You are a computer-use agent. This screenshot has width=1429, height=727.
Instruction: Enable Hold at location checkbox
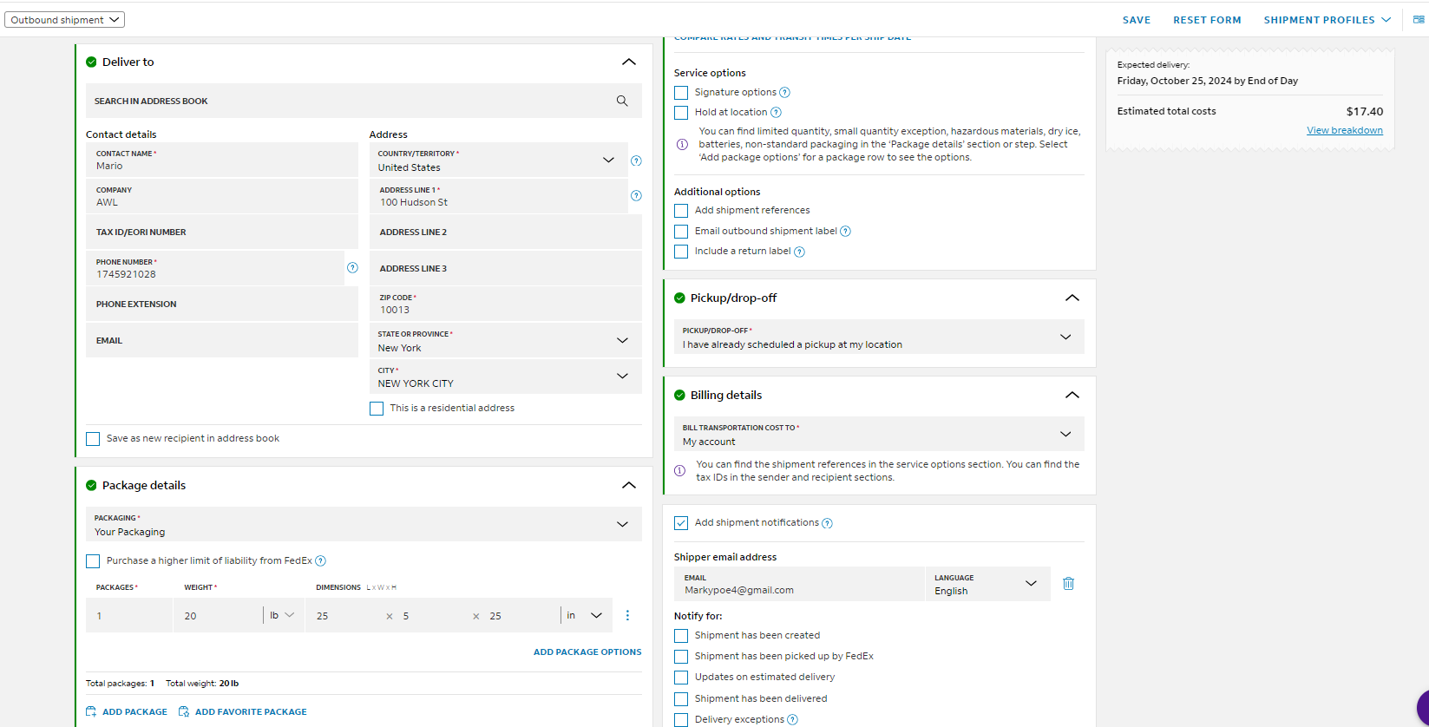[681, 113]
